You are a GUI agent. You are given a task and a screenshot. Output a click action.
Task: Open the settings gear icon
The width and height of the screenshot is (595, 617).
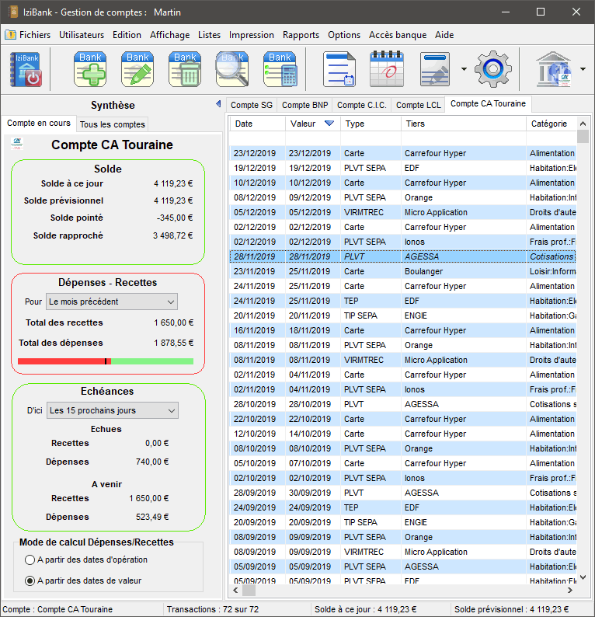492,69
